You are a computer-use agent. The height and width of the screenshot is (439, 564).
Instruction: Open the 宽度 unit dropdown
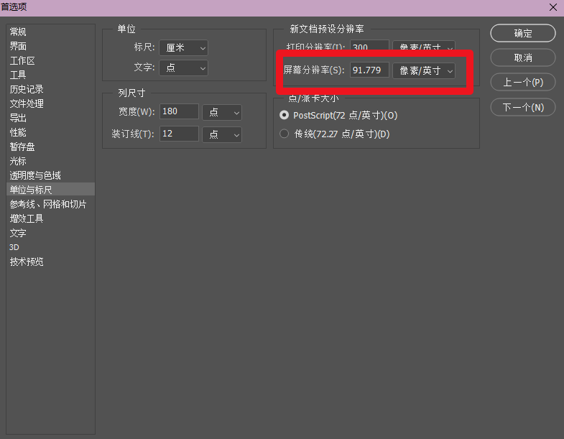tap(222, 113)
